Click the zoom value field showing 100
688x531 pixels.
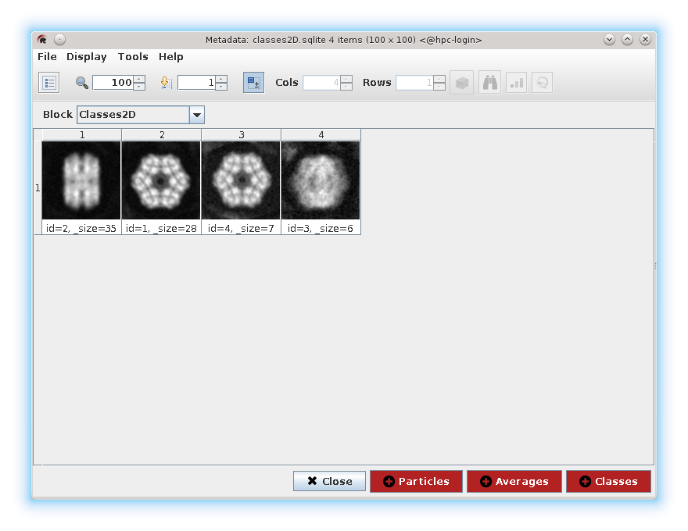tap(113, 82)
